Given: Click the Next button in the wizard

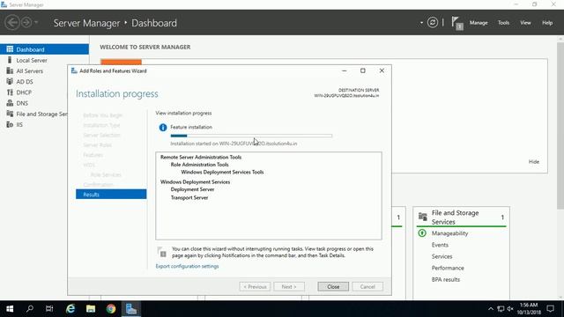Looking at the screenshot, I should pyautogui.click(x=289, y=286).
